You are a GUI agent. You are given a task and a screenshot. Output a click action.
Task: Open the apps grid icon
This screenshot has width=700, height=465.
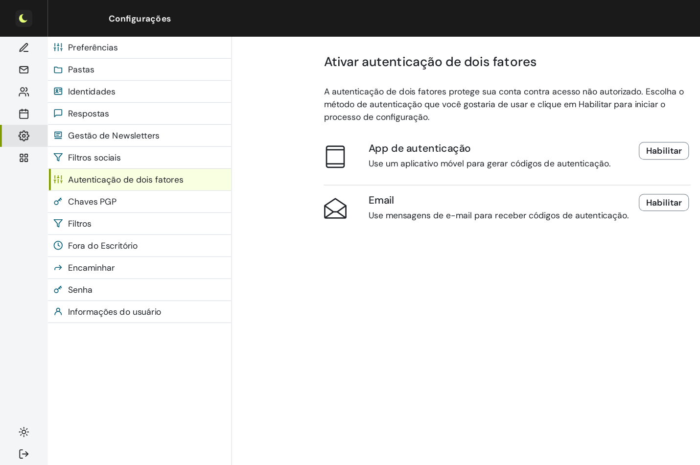tap(23, 158)
